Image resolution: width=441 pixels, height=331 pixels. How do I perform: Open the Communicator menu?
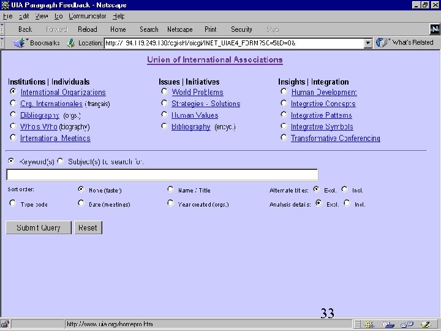(x=88, y=17)
